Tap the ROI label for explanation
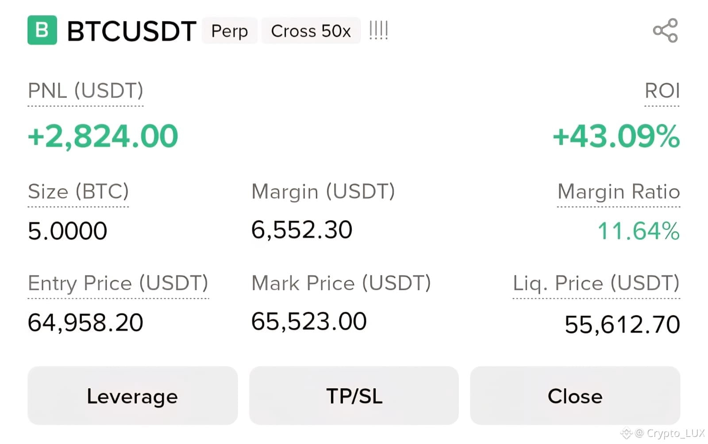 (x=662, y=91)
